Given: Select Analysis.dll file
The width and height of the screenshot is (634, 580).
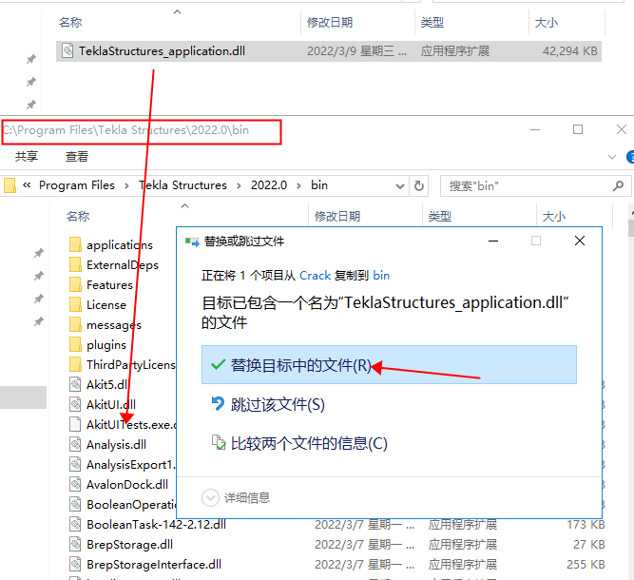Looking at the screenshot, I should tap(116, 444).
